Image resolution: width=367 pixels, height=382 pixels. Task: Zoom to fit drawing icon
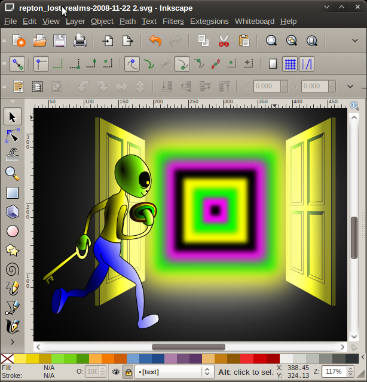(292, 41)
